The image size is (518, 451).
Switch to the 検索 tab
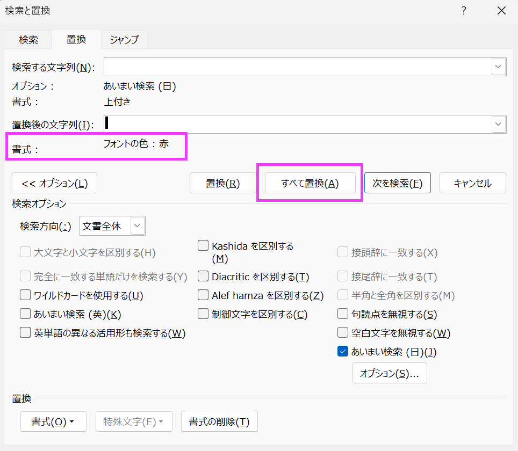28,39
